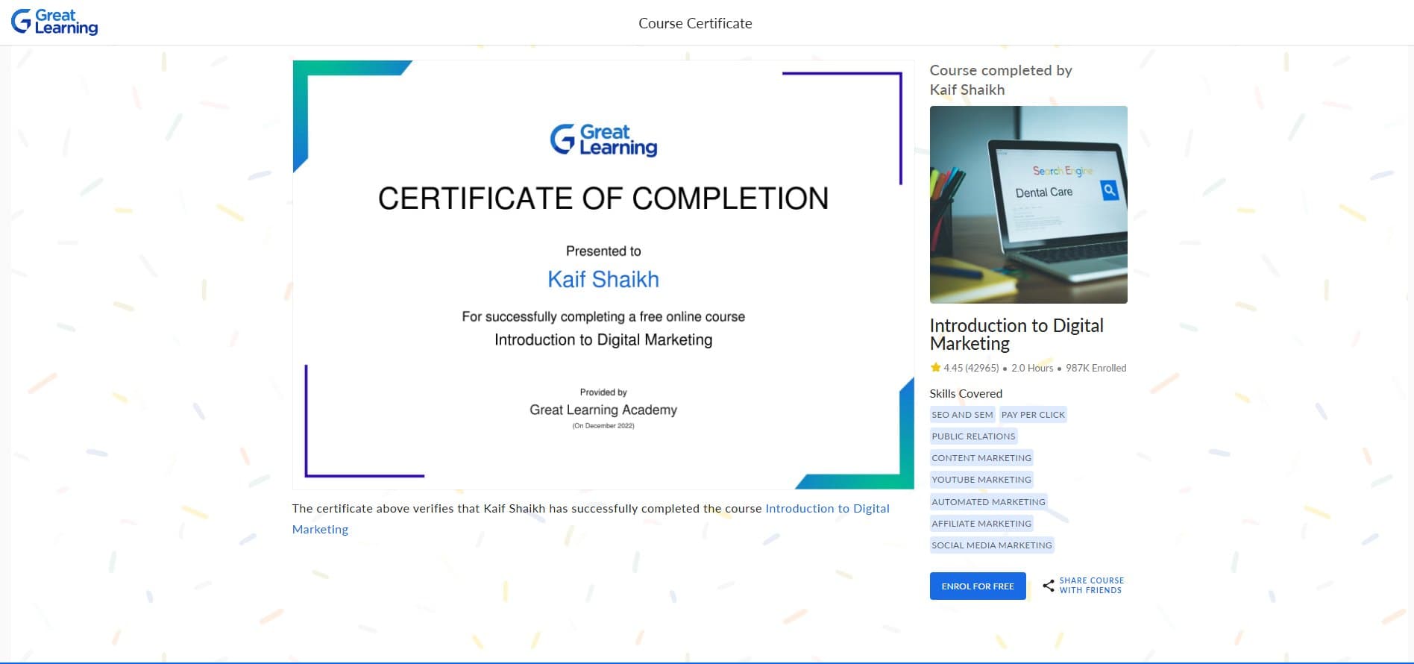
Task: Select the YOUTUBE MARKETING skill tag
Action: 981,480
